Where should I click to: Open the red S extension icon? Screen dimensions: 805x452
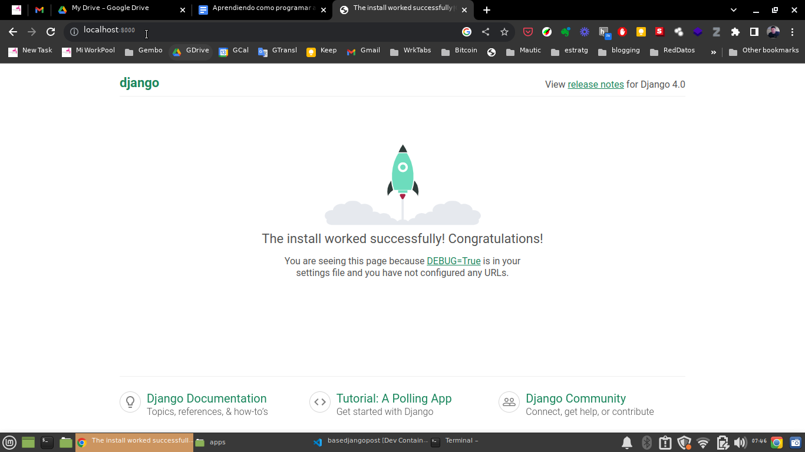(x=660, y=32)
